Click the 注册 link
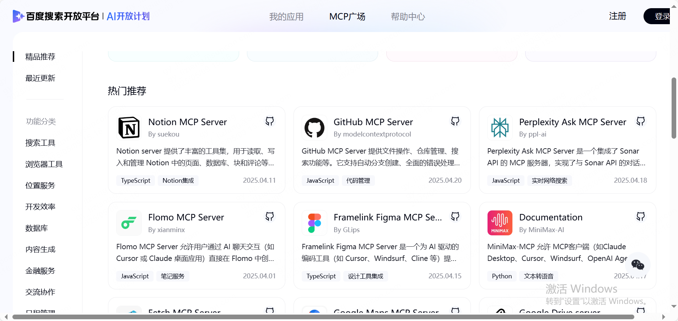 (618, 16)
